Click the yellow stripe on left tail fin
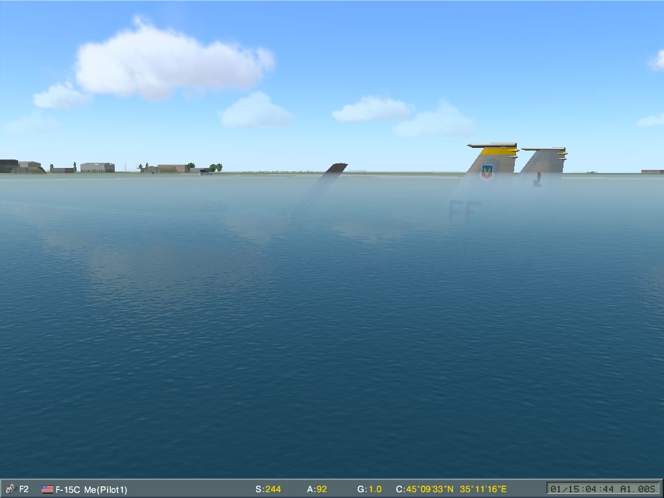664x498 pixels. pos(498,152)
